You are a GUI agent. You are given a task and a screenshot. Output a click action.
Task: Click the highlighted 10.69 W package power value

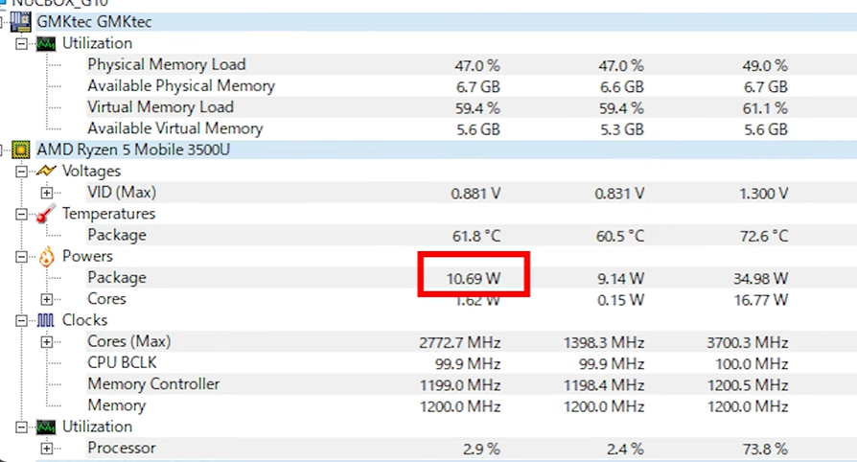[x=474, y=278]
